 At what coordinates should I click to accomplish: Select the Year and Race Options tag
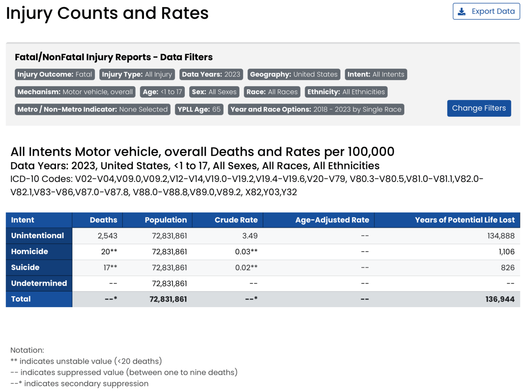316,109
